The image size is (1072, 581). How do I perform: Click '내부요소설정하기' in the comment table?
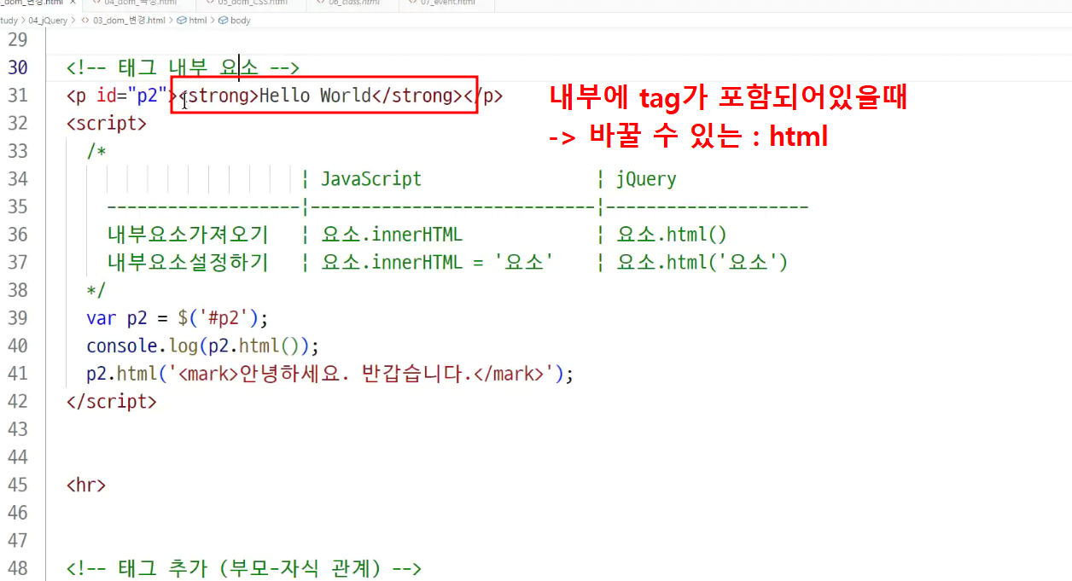point(188,262)
